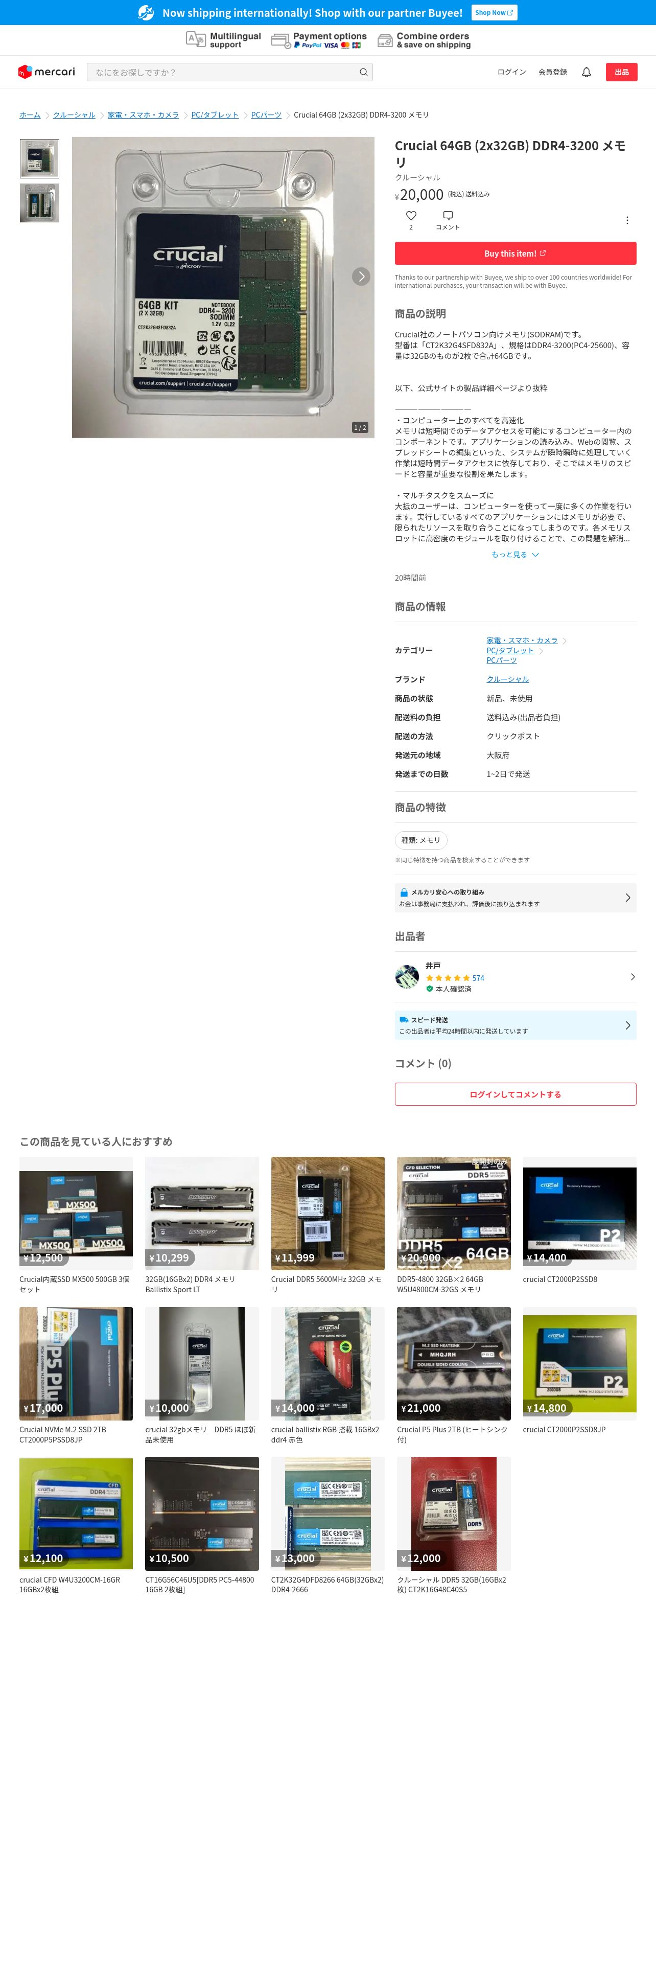
Task: Focus the なにをお探しですか search field
Action: tap(229, 72)
